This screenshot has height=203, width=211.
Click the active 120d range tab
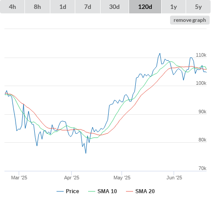coord(145,7)
